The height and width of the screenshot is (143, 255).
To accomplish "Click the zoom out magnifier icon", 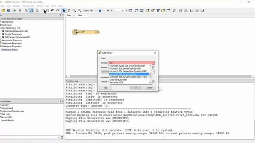I will click(79, 11).
